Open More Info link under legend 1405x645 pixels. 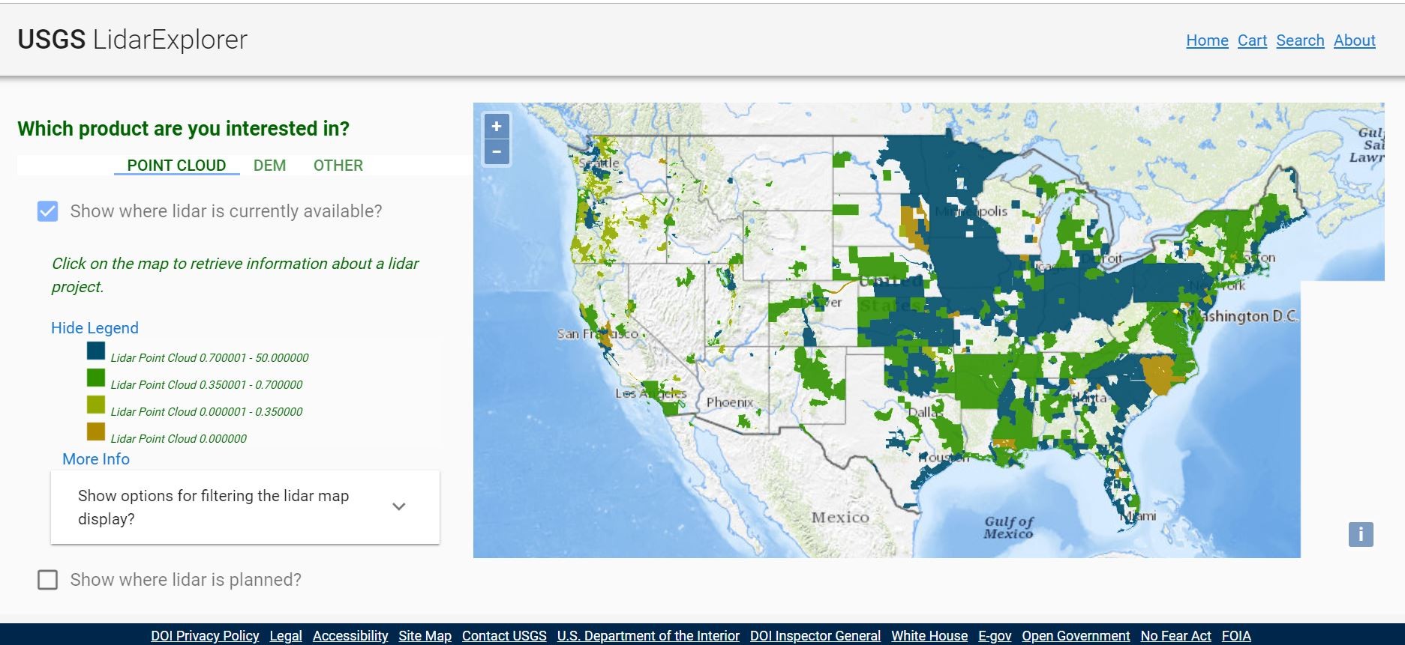(96, 459)
